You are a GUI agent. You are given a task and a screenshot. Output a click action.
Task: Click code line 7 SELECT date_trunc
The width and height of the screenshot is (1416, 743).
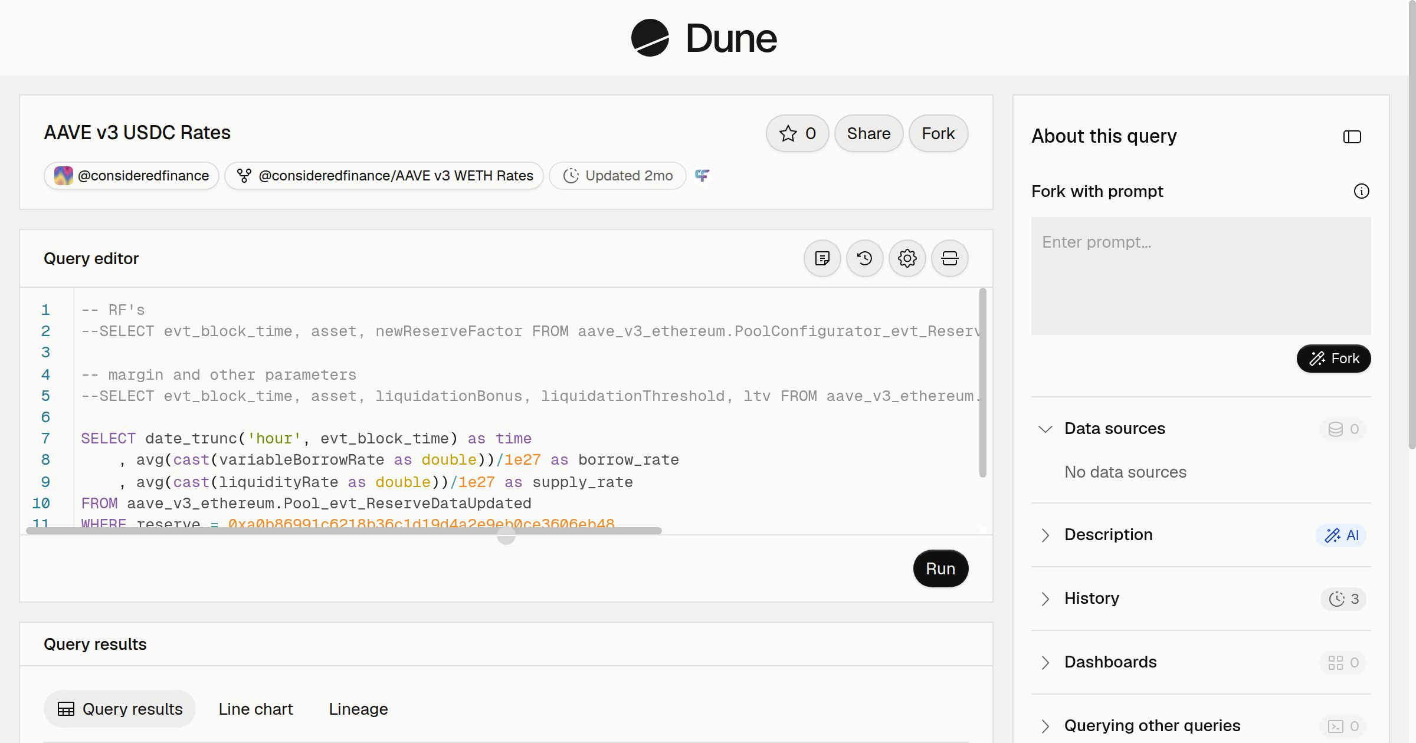[x=306, y=439]
